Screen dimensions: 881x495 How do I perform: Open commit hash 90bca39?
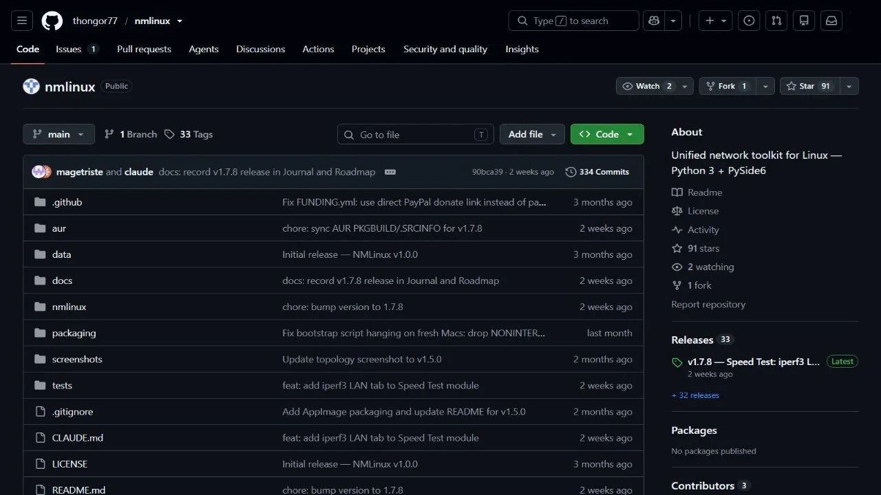click(x=487, y=172)
